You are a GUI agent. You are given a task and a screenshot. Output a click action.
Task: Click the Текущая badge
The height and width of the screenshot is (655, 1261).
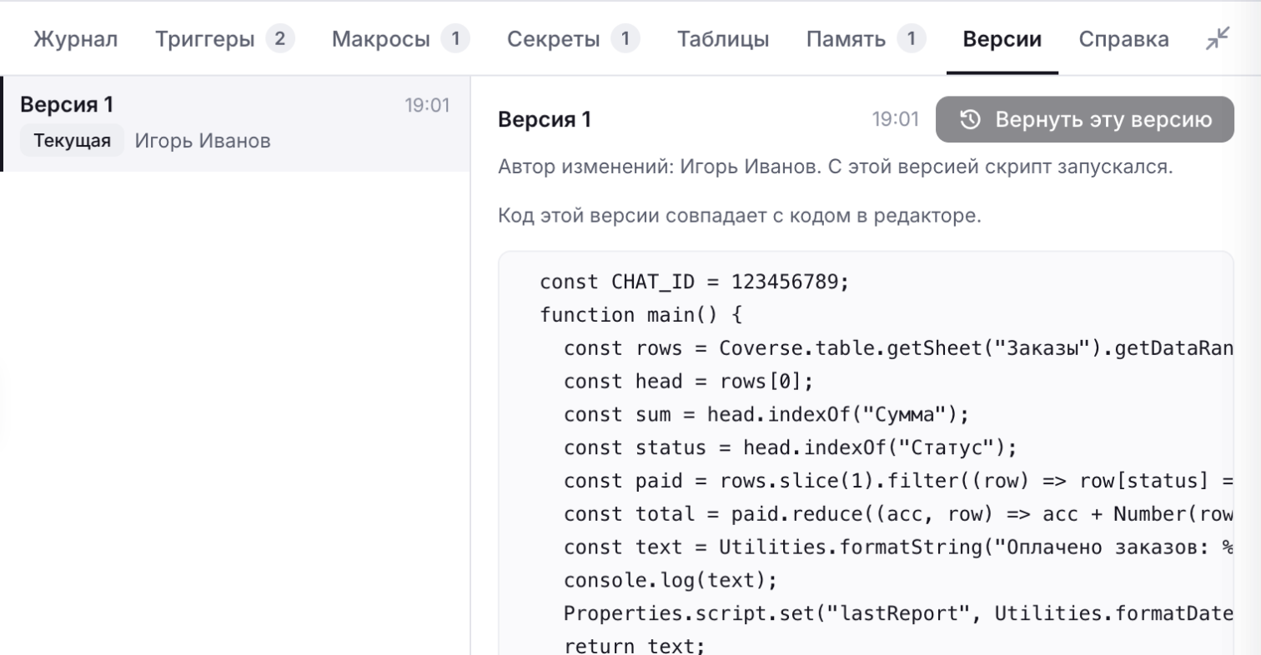point(73,141)
